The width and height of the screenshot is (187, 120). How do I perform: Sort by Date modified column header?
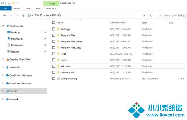click(x=117, y=22)
